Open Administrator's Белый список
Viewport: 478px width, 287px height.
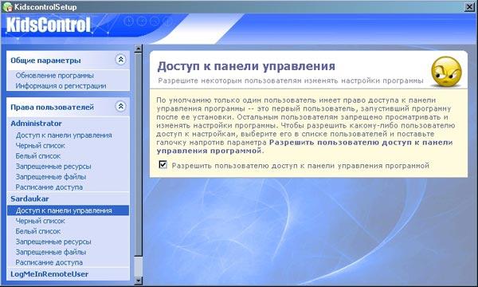(x=37, y=155)
